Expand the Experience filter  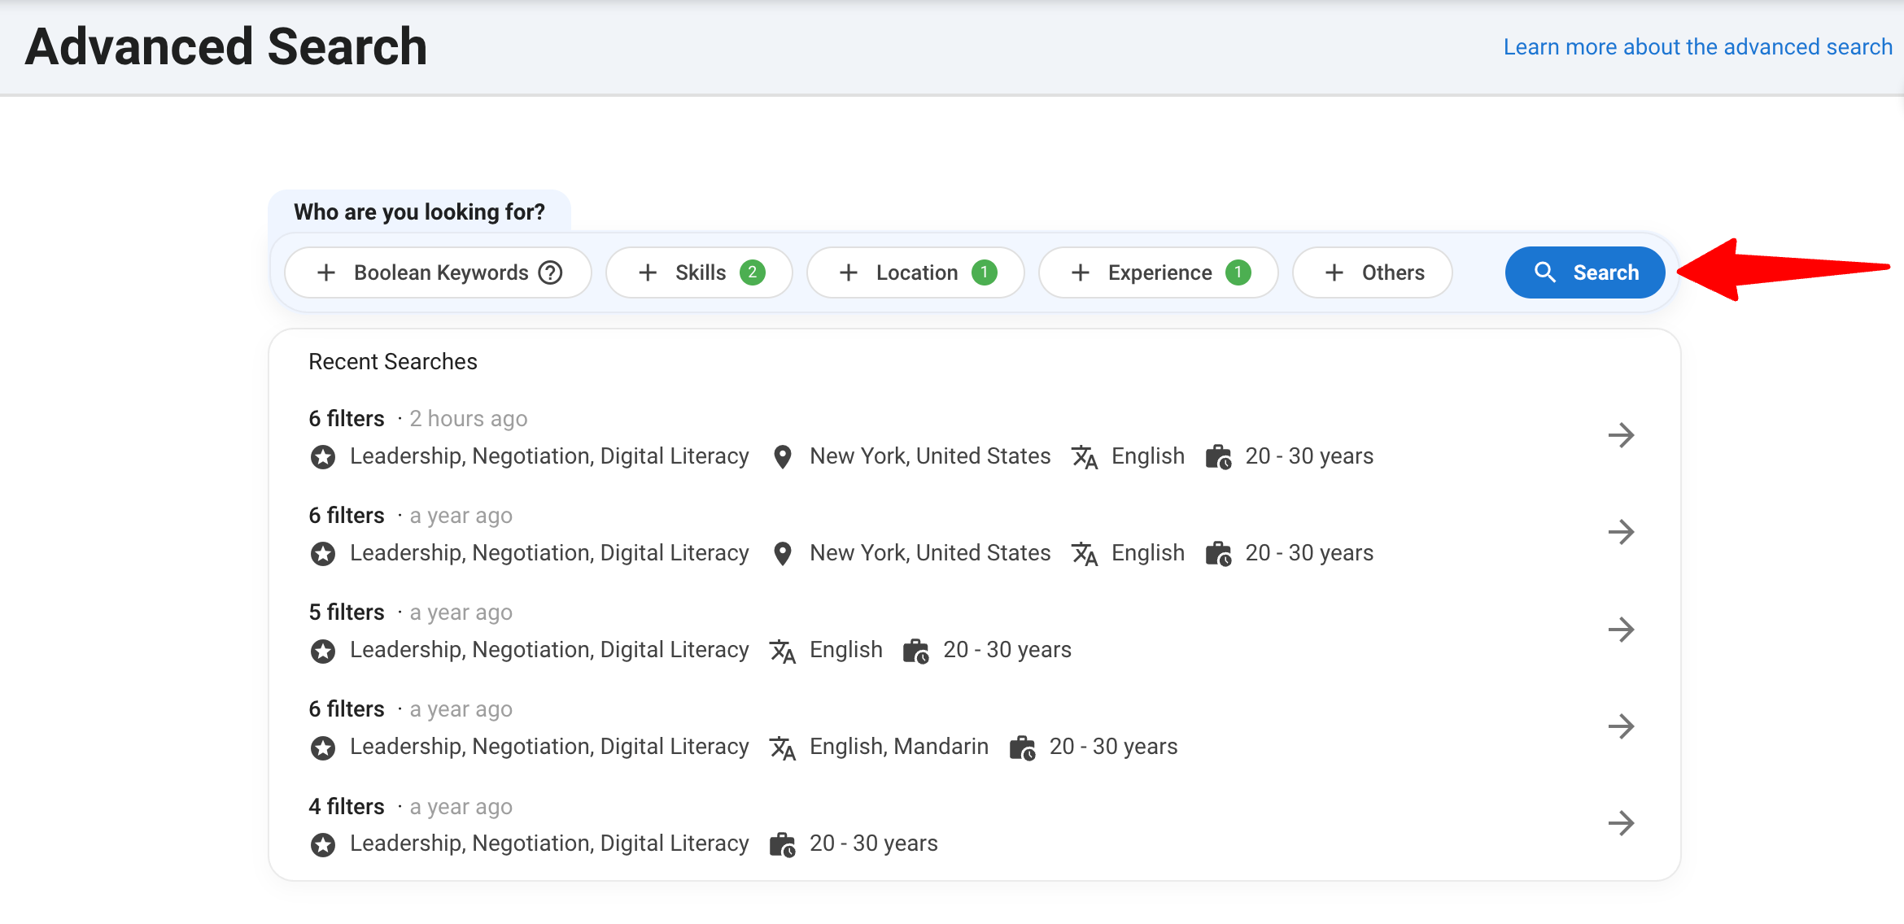click(1158, 272)
